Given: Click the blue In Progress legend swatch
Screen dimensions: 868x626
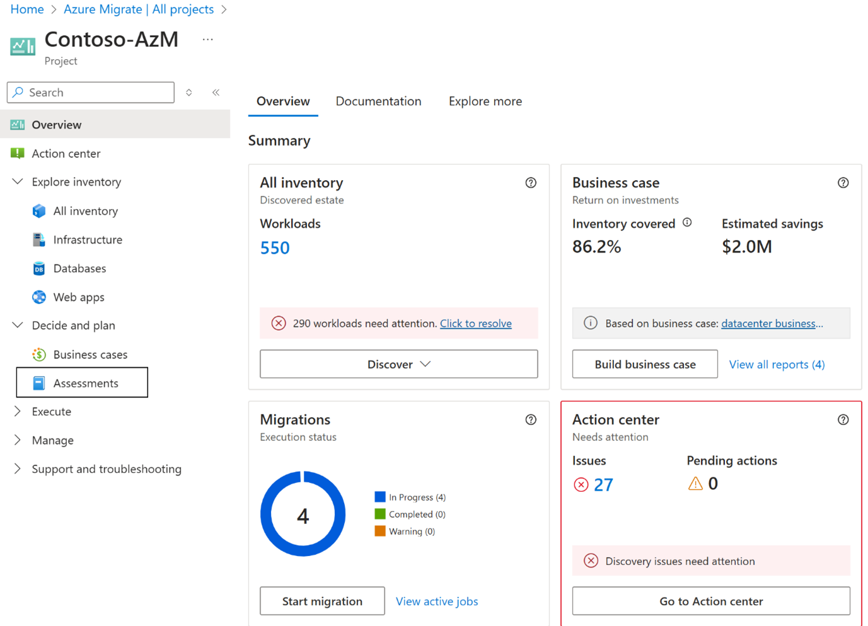Looking at the screenshot, I should coord(380,497).
